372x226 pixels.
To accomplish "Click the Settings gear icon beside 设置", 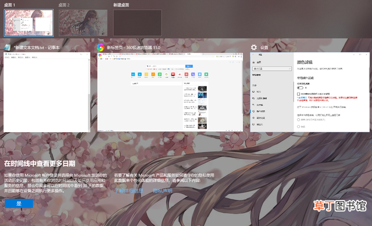I will click(x=254, y=48).
